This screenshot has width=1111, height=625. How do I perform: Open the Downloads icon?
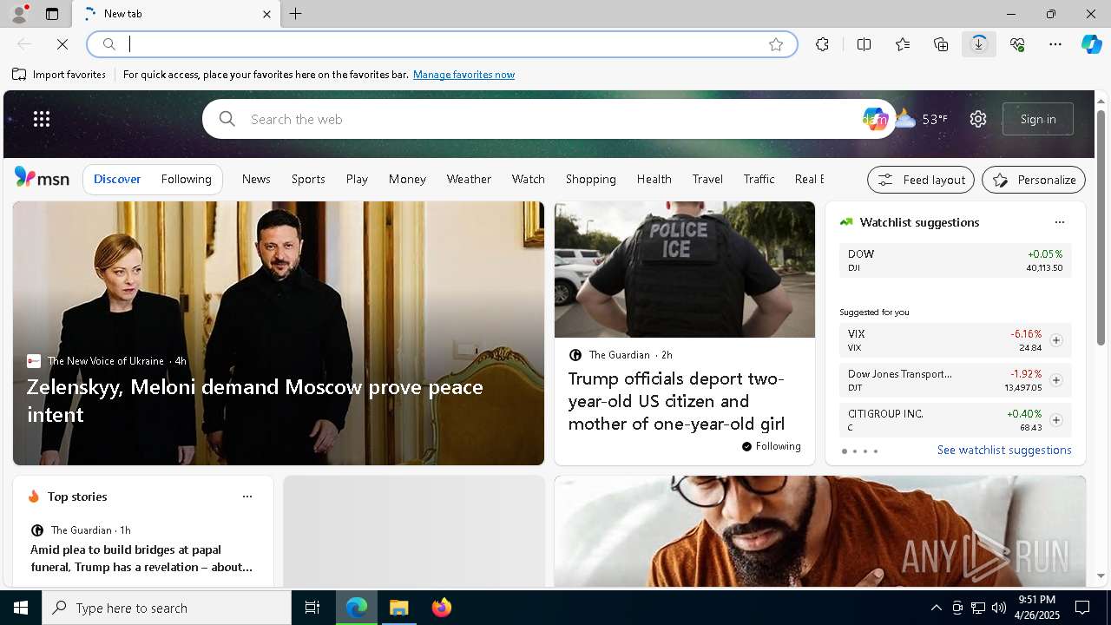[x=979, y=44]
